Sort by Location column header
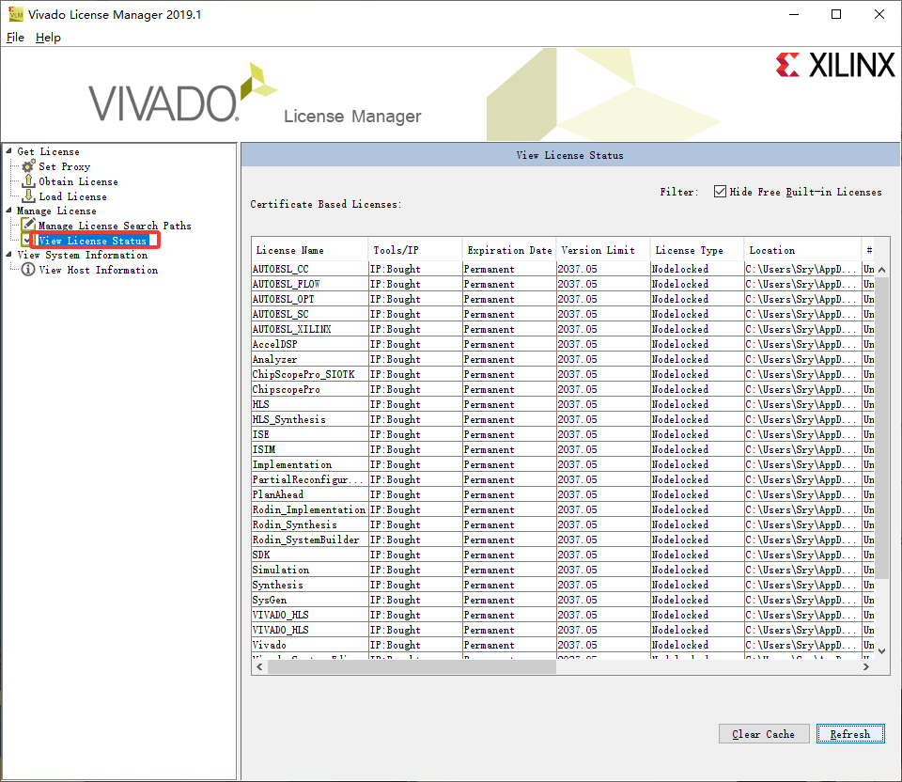Image resolution: width=902 pixels, height=782 pixels. (x=802, y=250)
